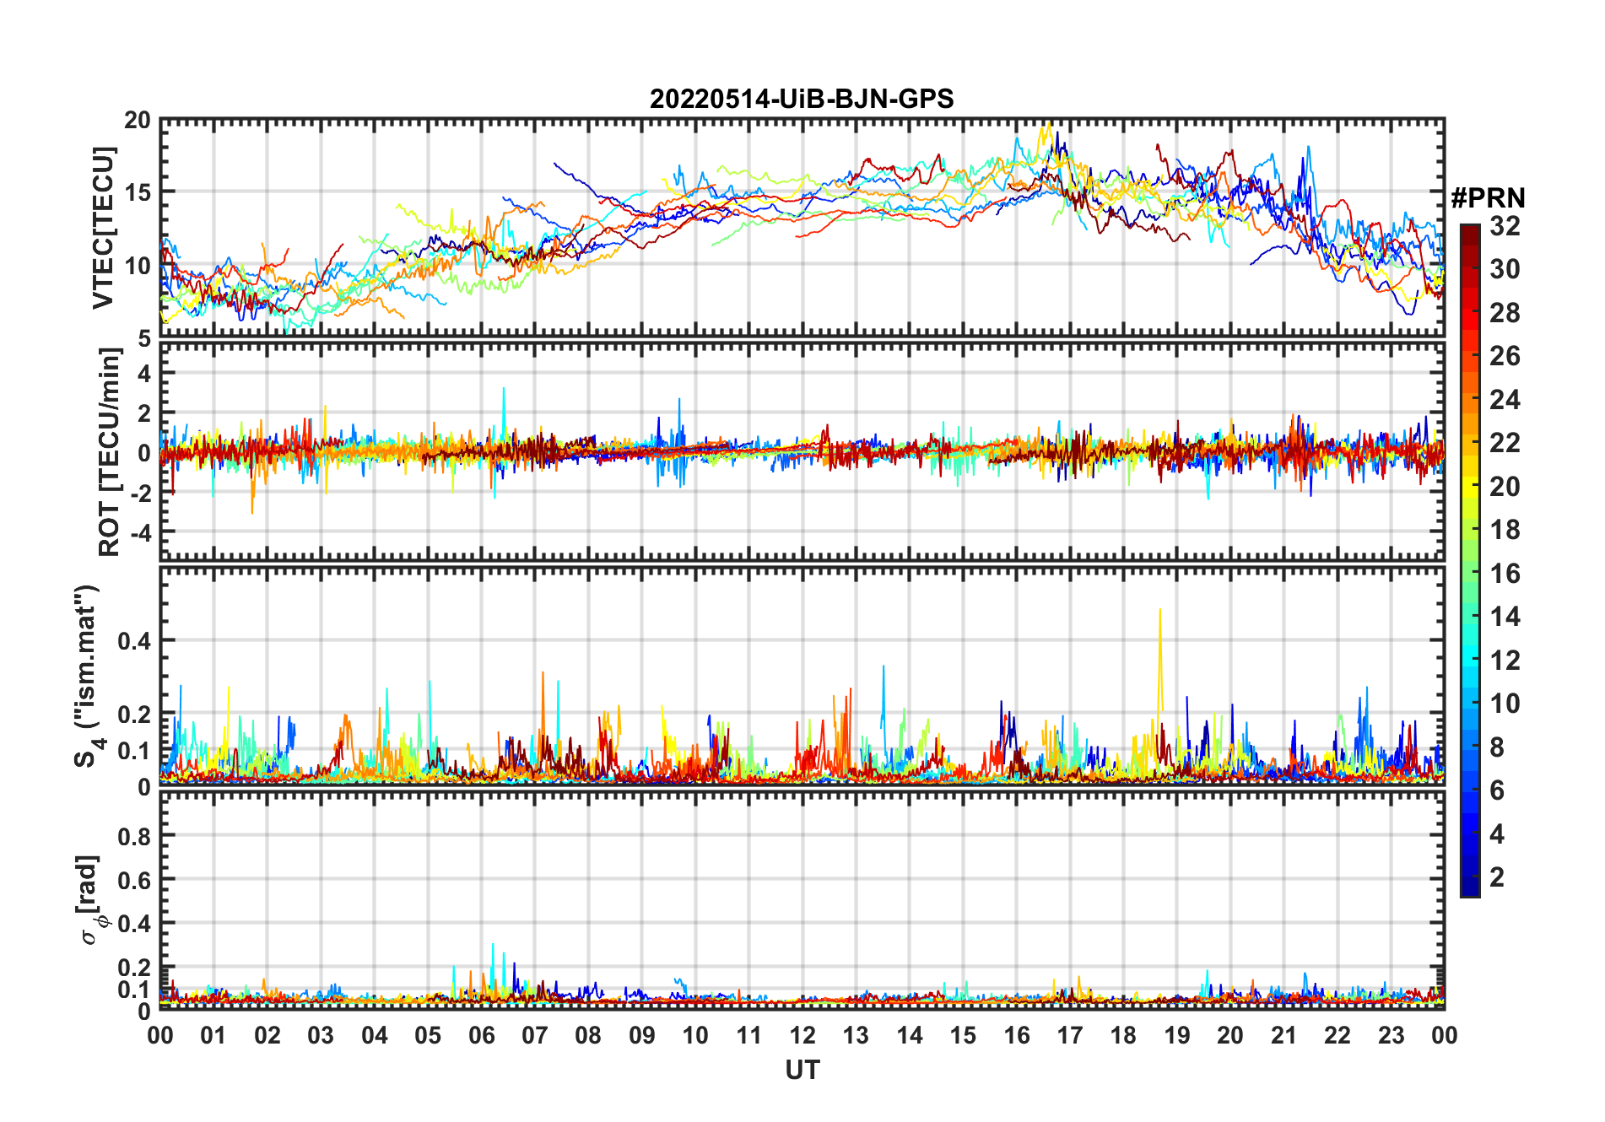Click colorbar tick label 12
This screenshot has height=1122, width=1605.
(x=1505, y=661)
